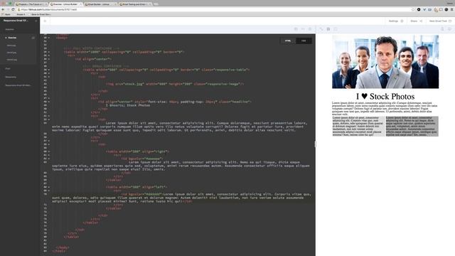Click the leftmost icon in the editor toolbar group
Image resolution: width=455 pixels, height=256 pixels.
[x=296, y=29]
